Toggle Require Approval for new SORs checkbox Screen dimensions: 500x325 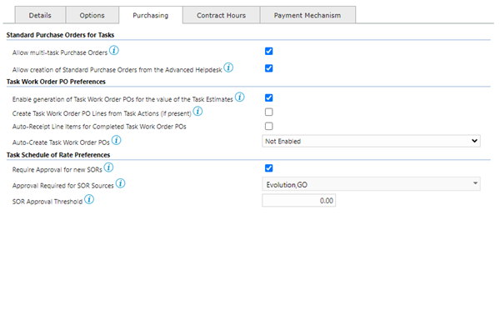(x=269, y=168)
